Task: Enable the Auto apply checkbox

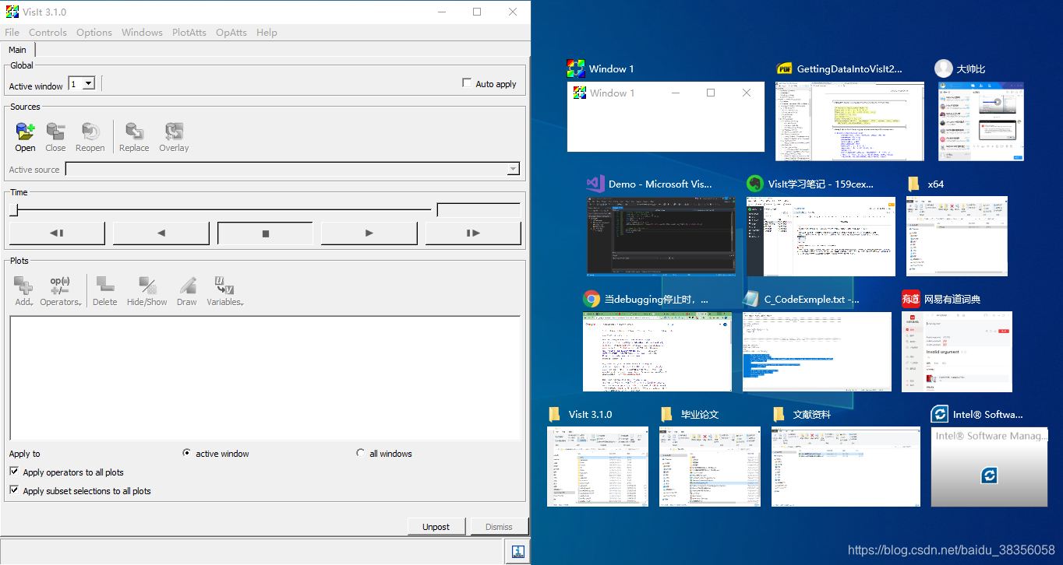Action: click(466, 82)
